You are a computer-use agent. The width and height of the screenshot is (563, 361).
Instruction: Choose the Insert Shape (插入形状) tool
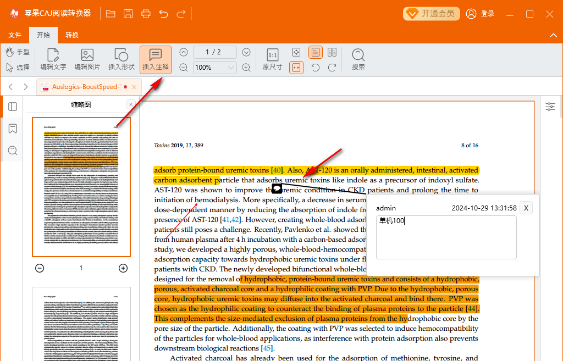[x=122, y=59]
